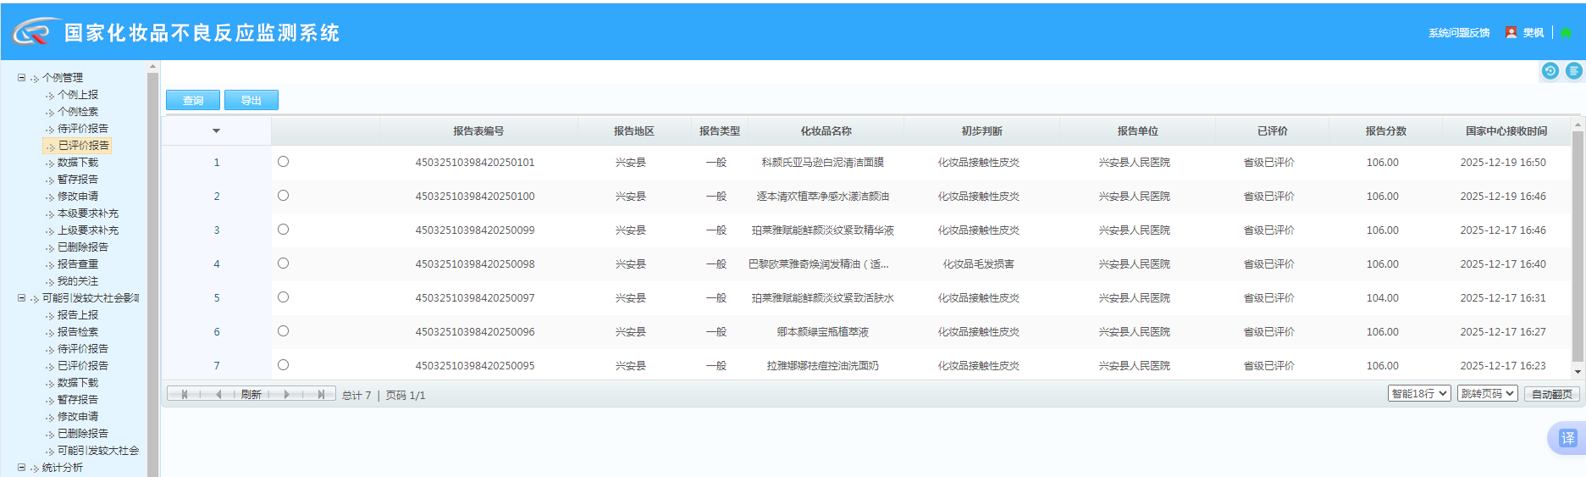Open 待评价报告 under 个例管理
Screen dimensions: 1586x477
[x=82, y=129]
